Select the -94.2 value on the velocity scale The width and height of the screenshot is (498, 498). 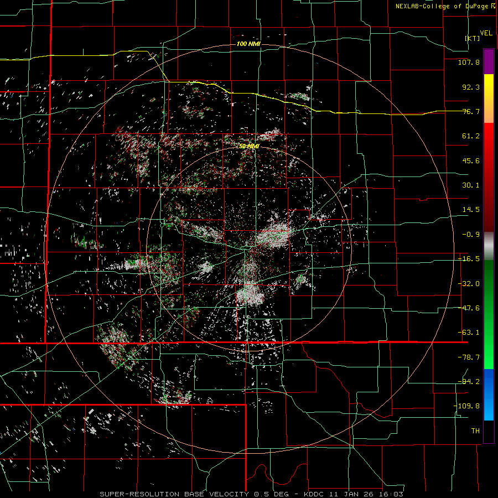(469, 382)
